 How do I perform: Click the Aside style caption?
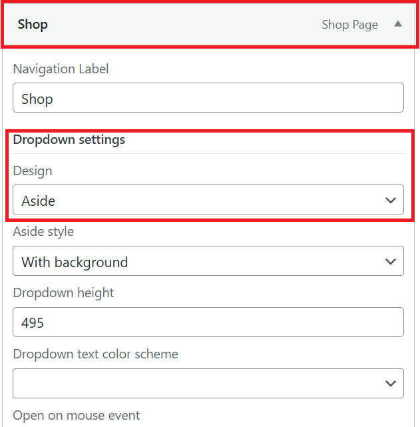pyautogui.click(x=43, y=232)
